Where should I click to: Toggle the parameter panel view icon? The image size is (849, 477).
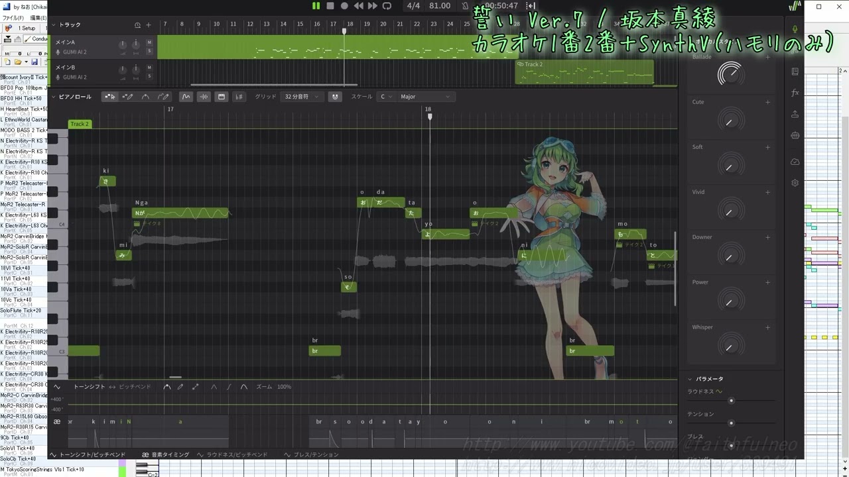[222, 97]
